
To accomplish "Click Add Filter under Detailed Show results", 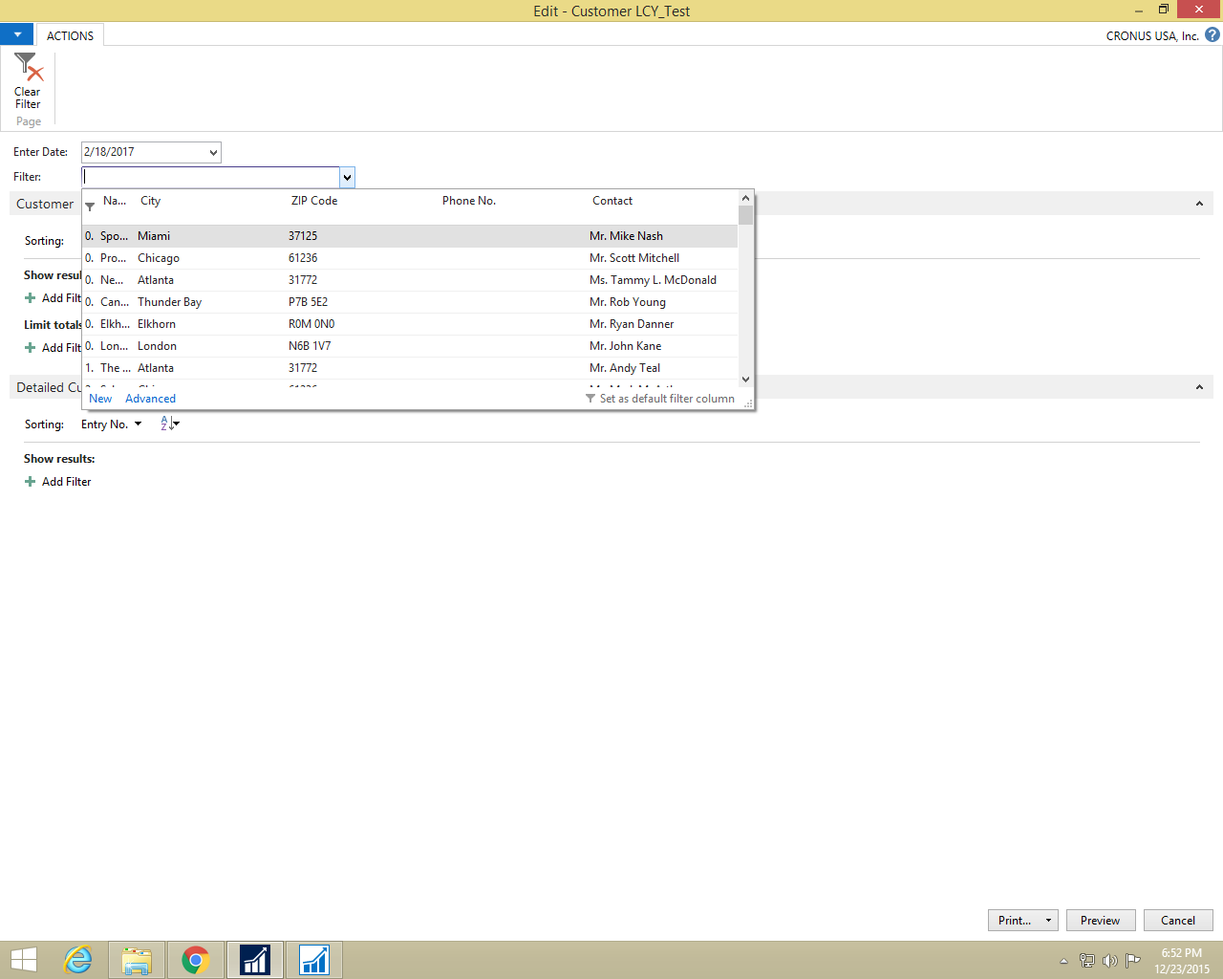I will coord(57,482).
